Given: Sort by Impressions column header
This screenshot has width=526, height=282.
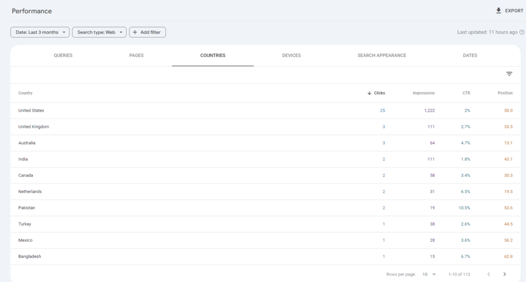Looking at the screenshot, I should [423, 93].
